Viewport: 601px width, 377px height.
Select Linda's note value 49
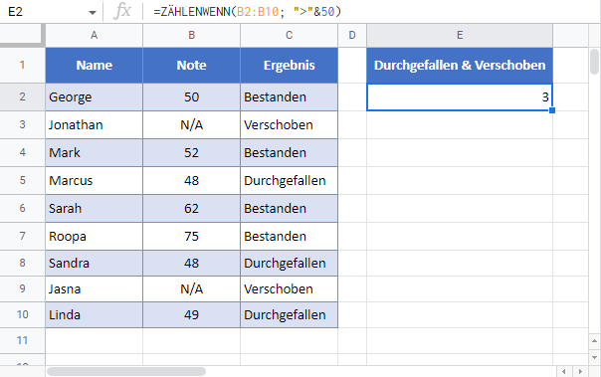point(192,315)
